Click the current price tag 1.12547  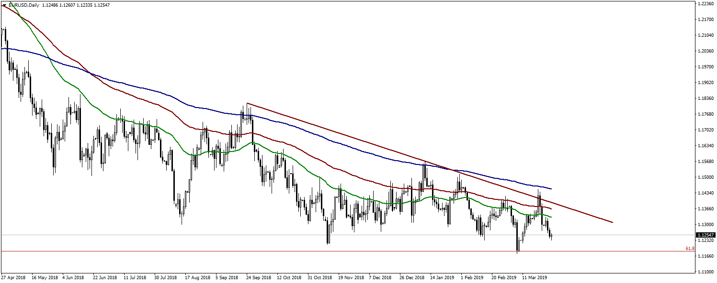(706, 235)
